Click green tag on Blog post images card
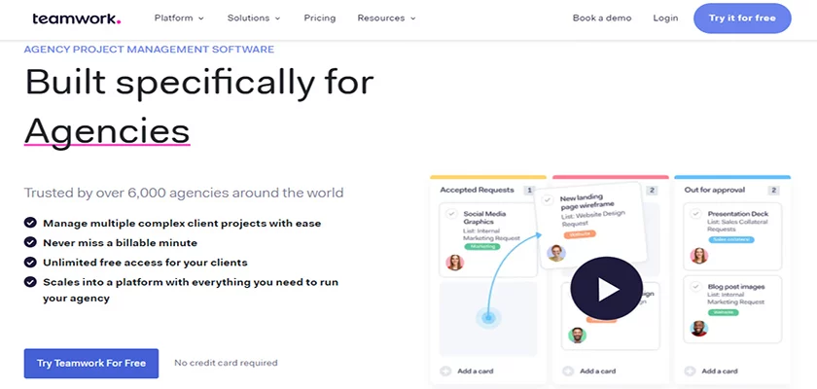 coord(724,312)
